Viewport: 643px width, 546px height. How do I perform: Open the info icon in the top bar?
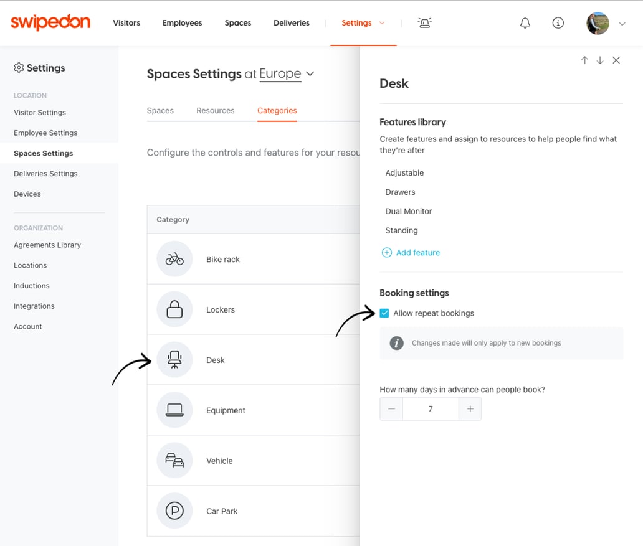[558, 22]
